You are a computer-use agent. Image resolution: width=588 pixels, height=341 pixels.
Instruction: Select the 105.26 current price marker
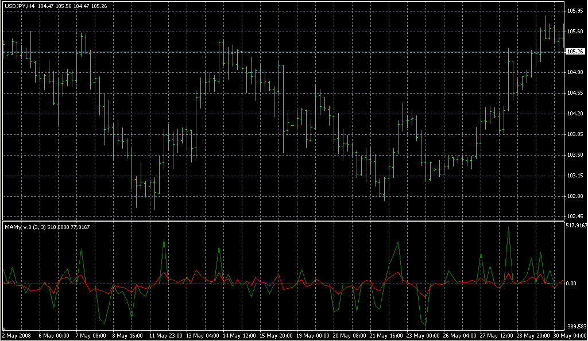575,52
